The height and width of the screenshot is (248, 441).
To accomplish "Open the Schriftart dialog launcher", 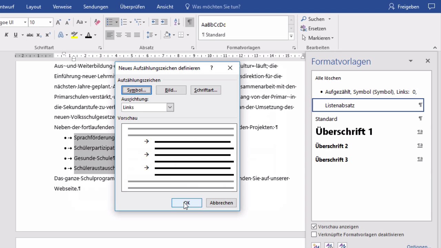I will 100,48.
